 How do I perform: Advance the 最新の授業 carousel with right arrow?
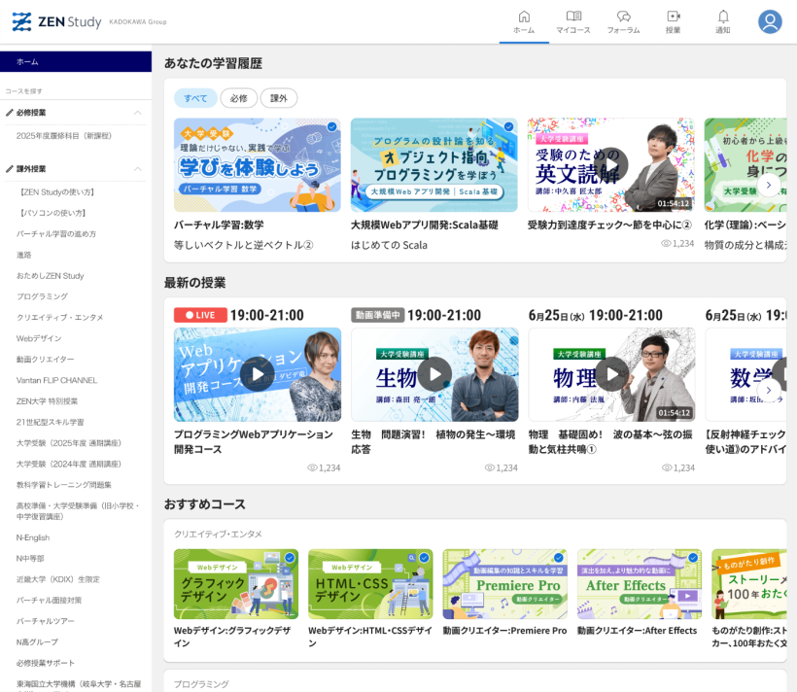click(x=768, y=390)
